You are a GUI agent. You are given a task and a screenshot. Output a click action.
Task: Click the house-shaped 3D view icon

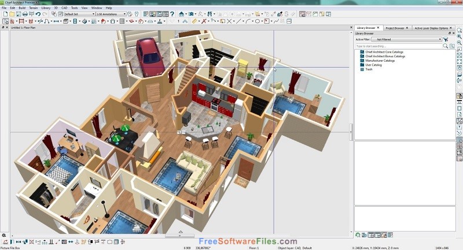pyautogui.click(x=181, y=14)
